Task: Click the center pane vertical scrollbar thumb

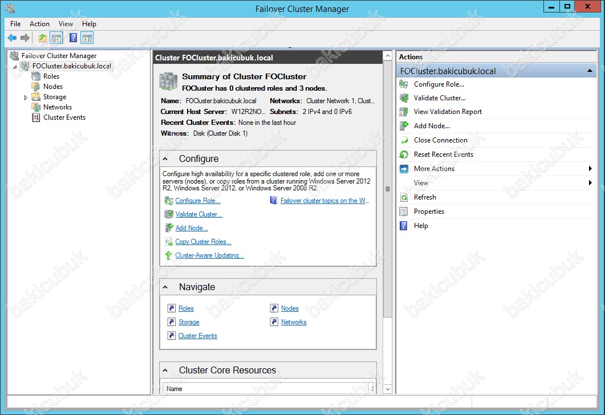Action: click(388, 189)
